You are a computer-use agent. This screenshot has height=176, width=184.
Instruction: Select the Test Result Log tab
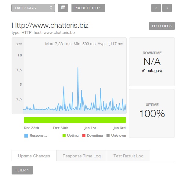(128, 156)
